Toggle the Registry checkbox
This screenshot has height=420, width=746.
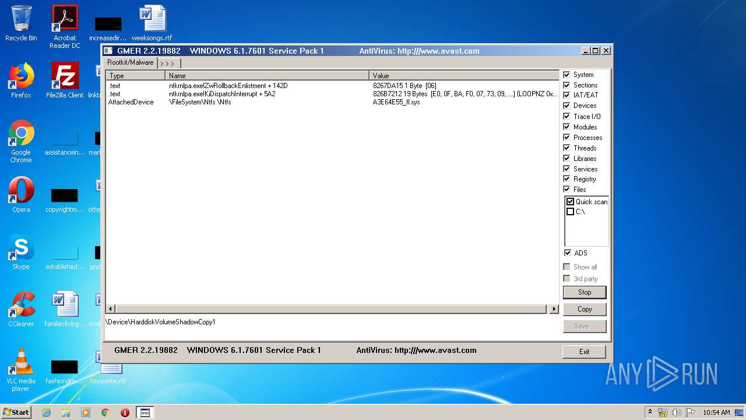click(566, 179)
